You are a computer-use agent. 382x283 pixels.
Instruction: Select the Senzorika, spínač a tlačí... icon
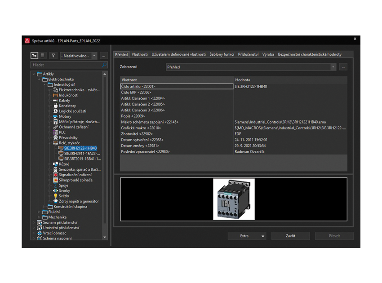pyautogui.click(x=56, y=169)
